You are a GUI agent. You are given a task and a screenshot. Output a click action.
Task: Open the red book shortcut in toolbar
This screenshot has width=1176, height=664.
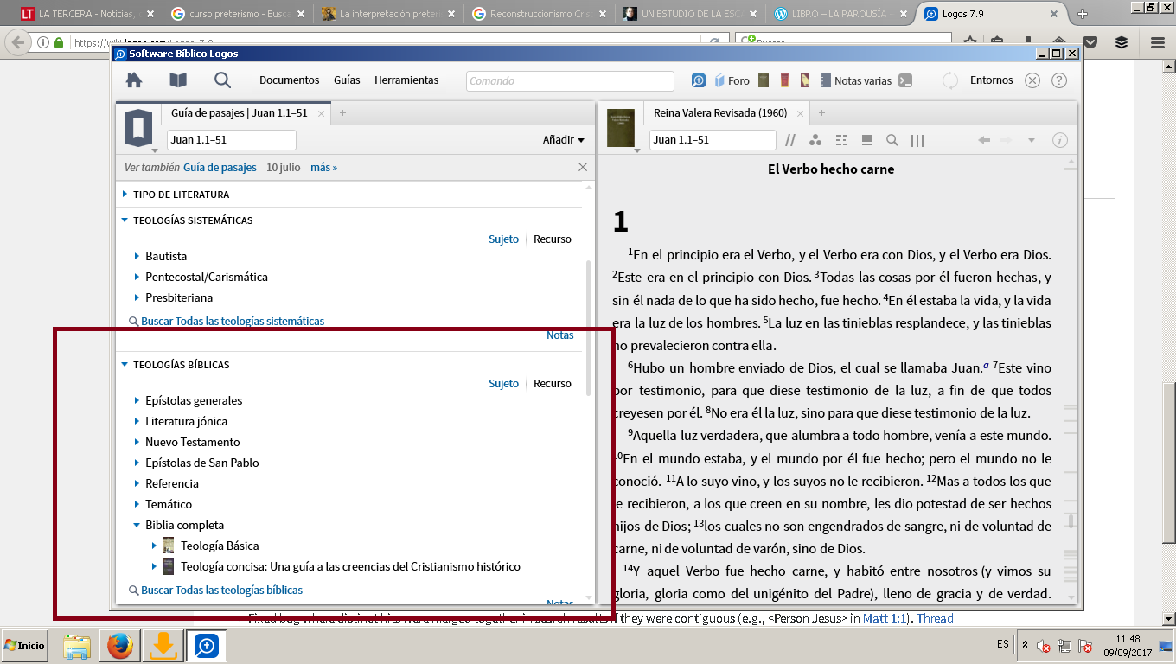pos(784,80)
